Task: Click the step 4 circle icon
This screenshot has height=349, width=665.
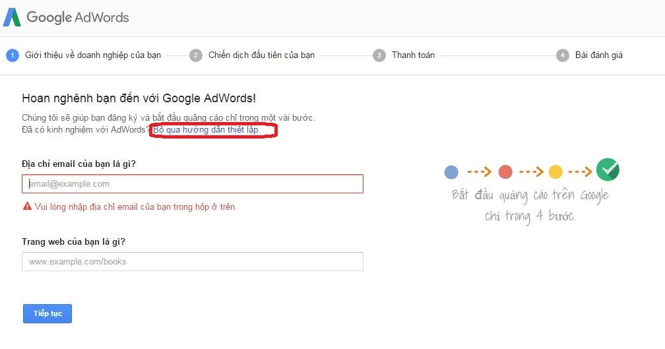Action: [562, 55]
